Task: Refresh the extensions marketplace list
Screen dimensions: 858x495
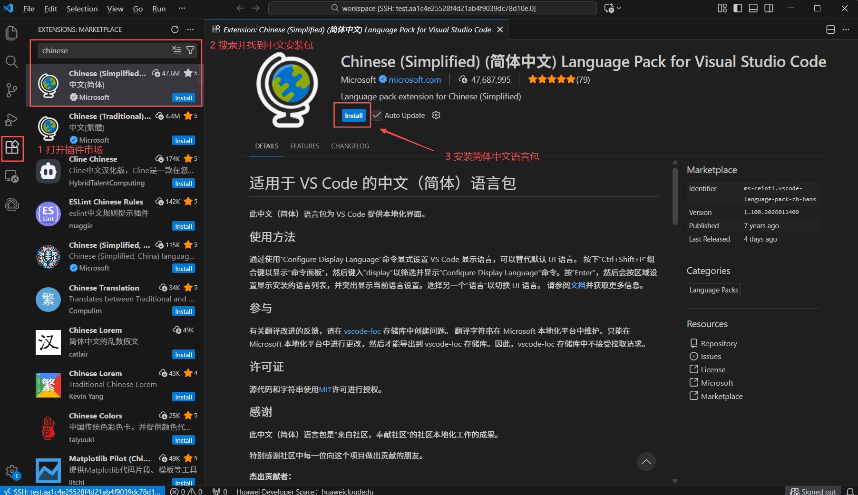Action: 175,29
